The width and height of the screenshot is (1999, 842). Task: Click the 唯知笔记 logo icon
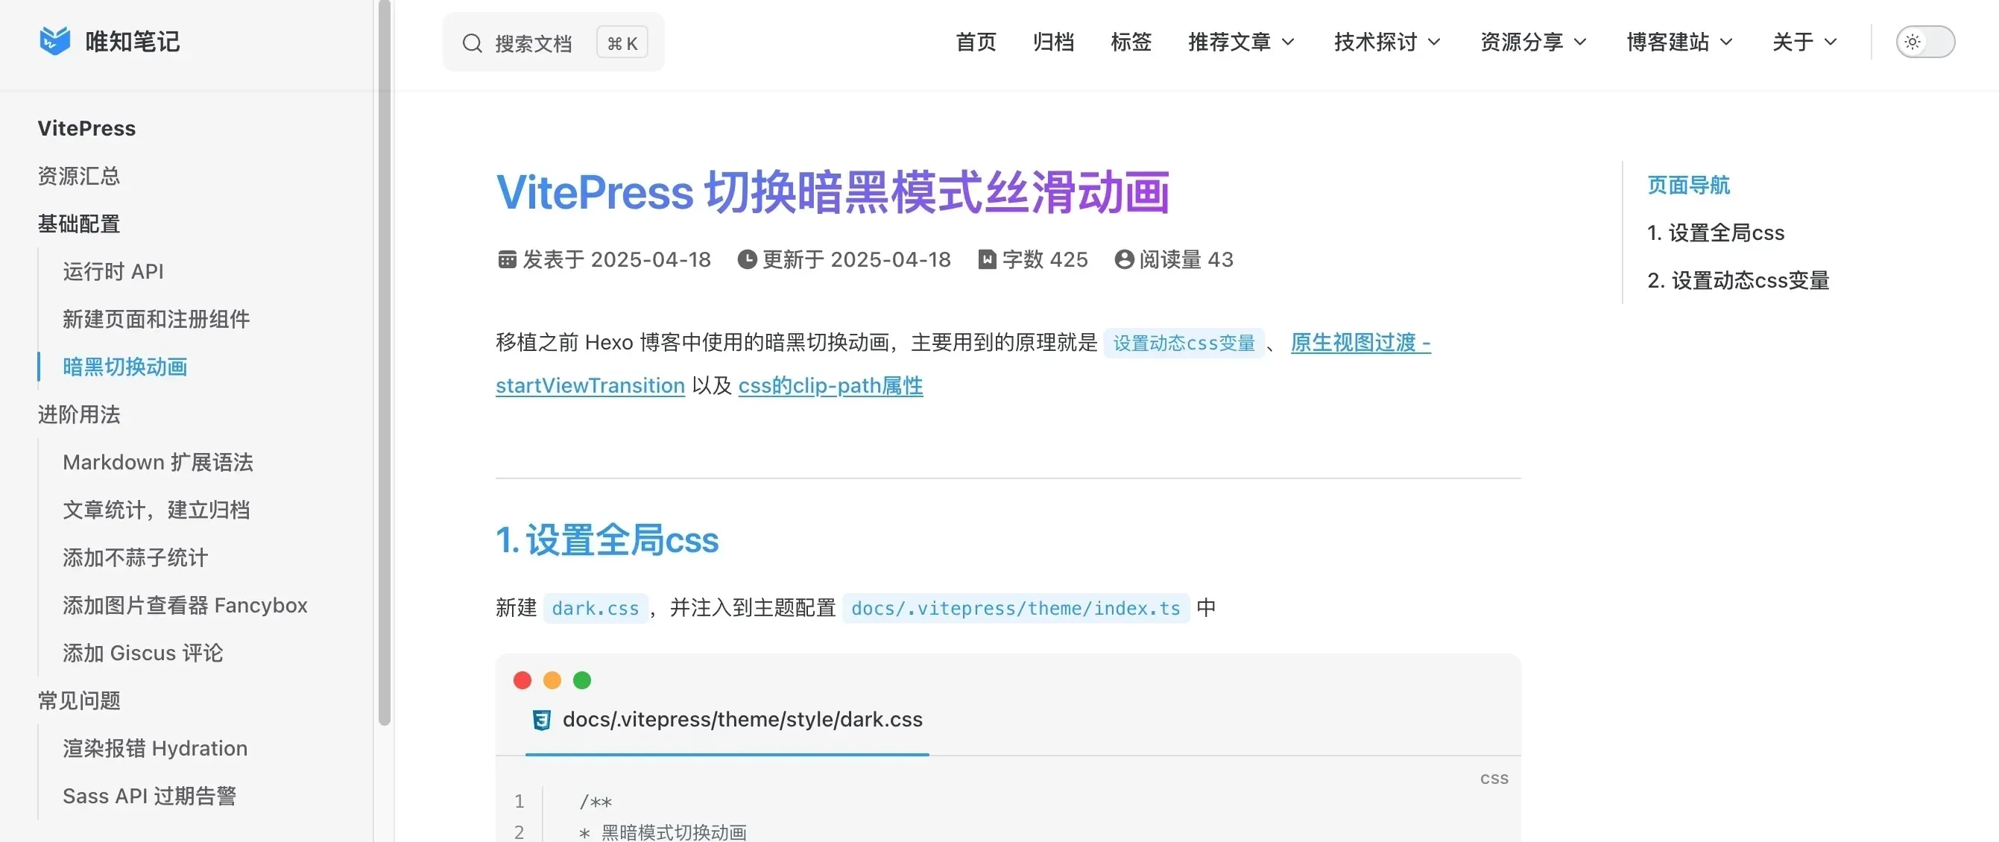click(x=54, y=41)
